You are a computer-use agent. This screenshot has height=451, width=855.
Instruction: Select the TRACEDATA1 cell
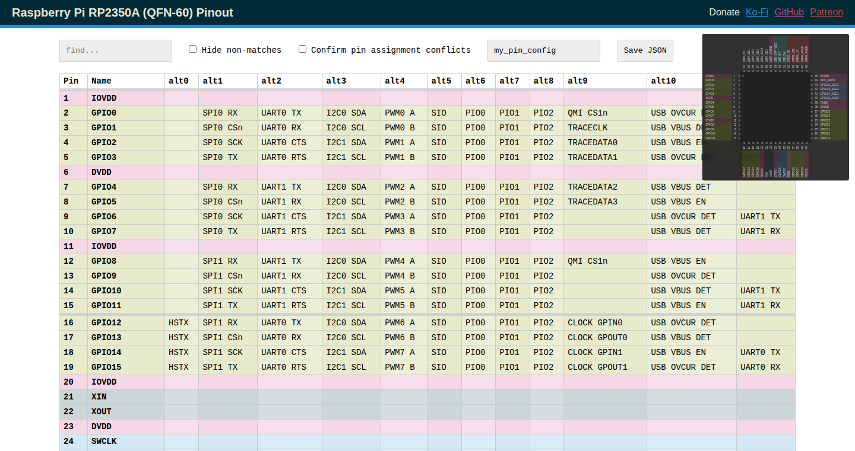point(606,158)
